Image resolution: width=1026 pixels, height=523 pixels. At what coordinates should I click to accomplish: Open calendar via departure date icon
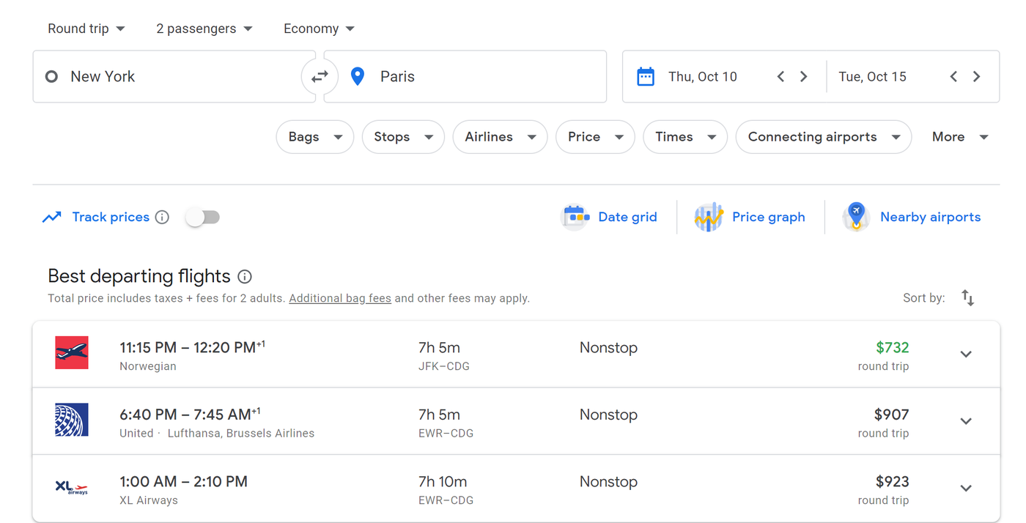[x=646, y=77]
